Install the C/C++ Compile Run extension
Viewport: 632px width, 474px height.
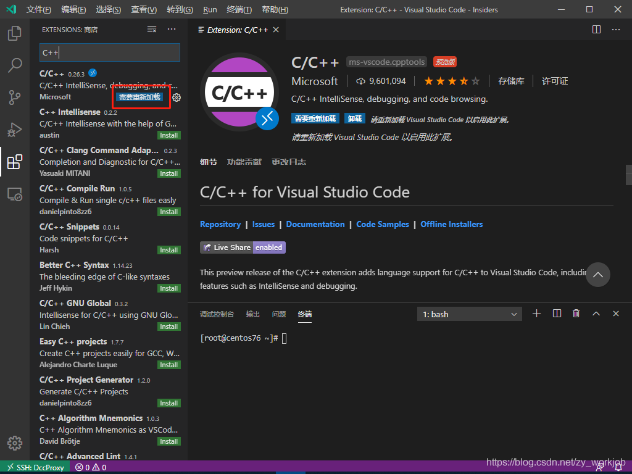click(x=169, y=212)
